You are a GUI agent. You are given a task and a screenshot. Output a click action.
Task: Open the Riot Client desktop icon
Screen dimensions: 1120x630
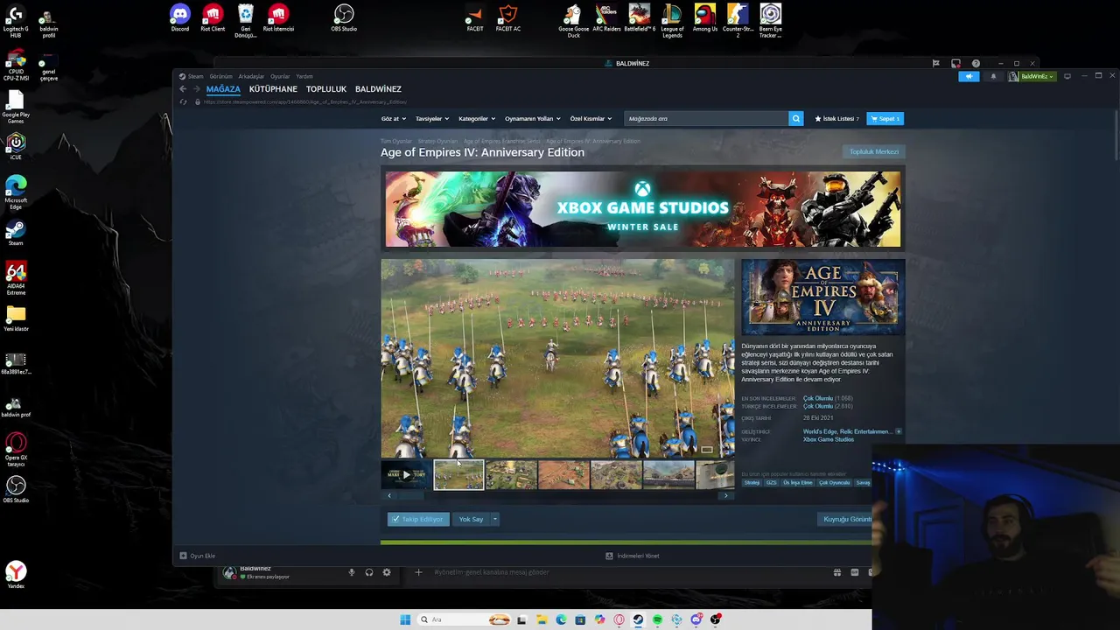coord(213,18)
